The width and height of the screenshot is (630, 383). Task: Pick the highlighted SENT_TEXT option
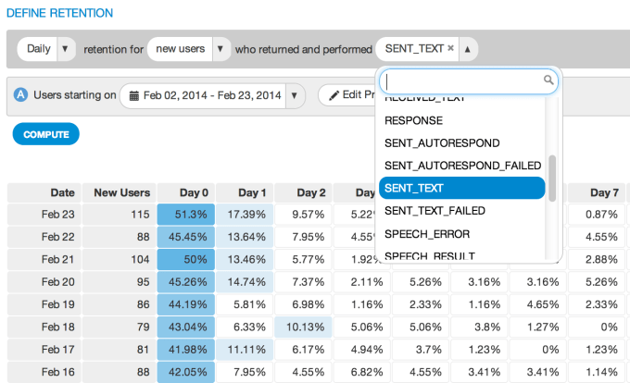[415, 188]
